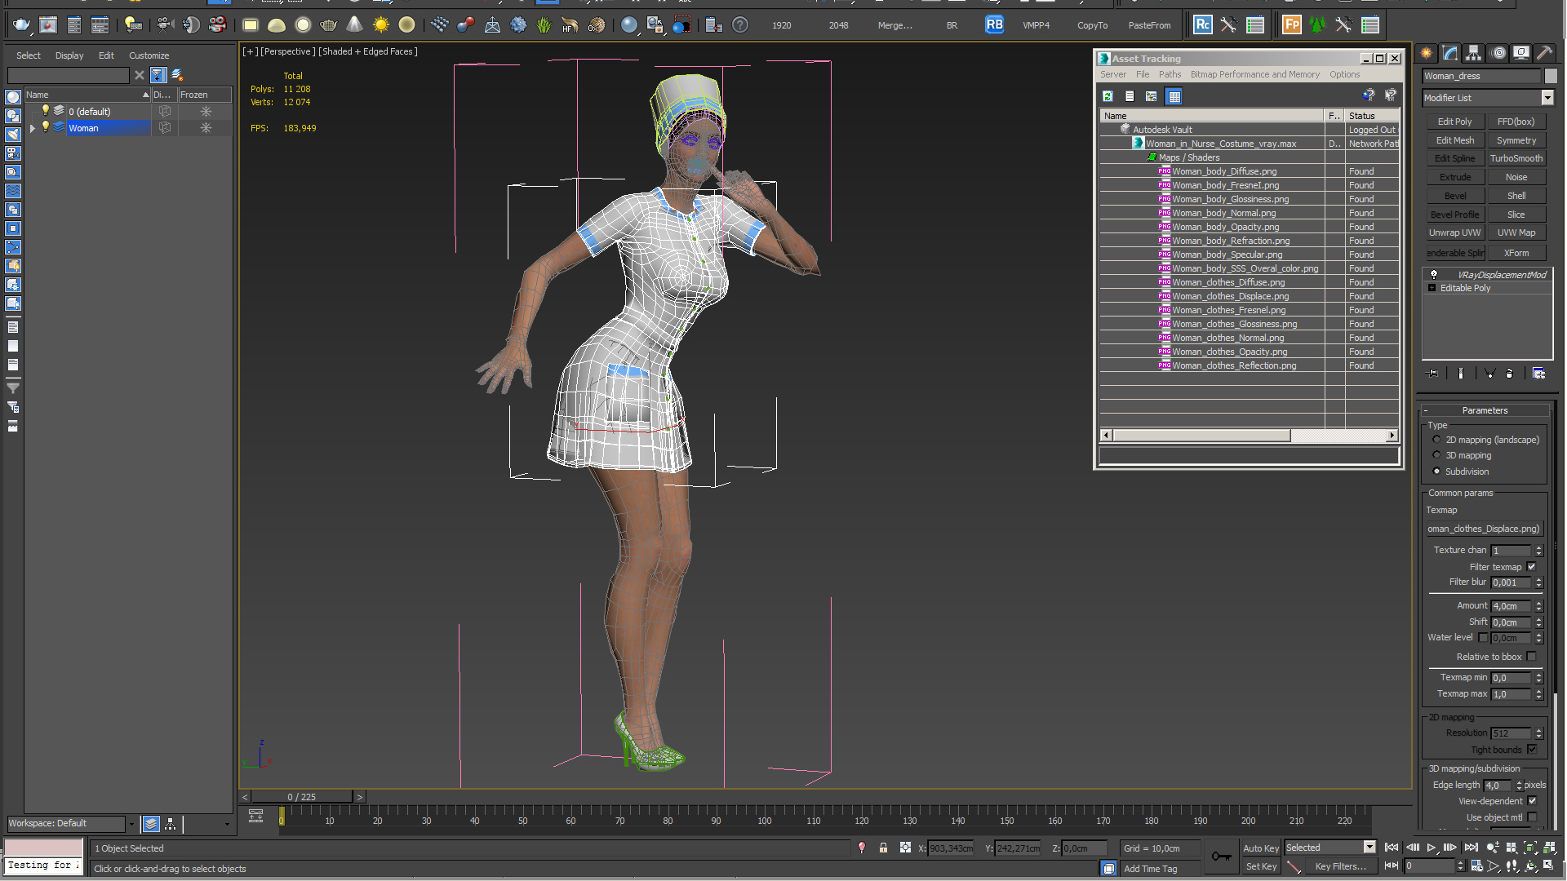
Task: Click the light lister bulb icon
Action: pos(133,25)
